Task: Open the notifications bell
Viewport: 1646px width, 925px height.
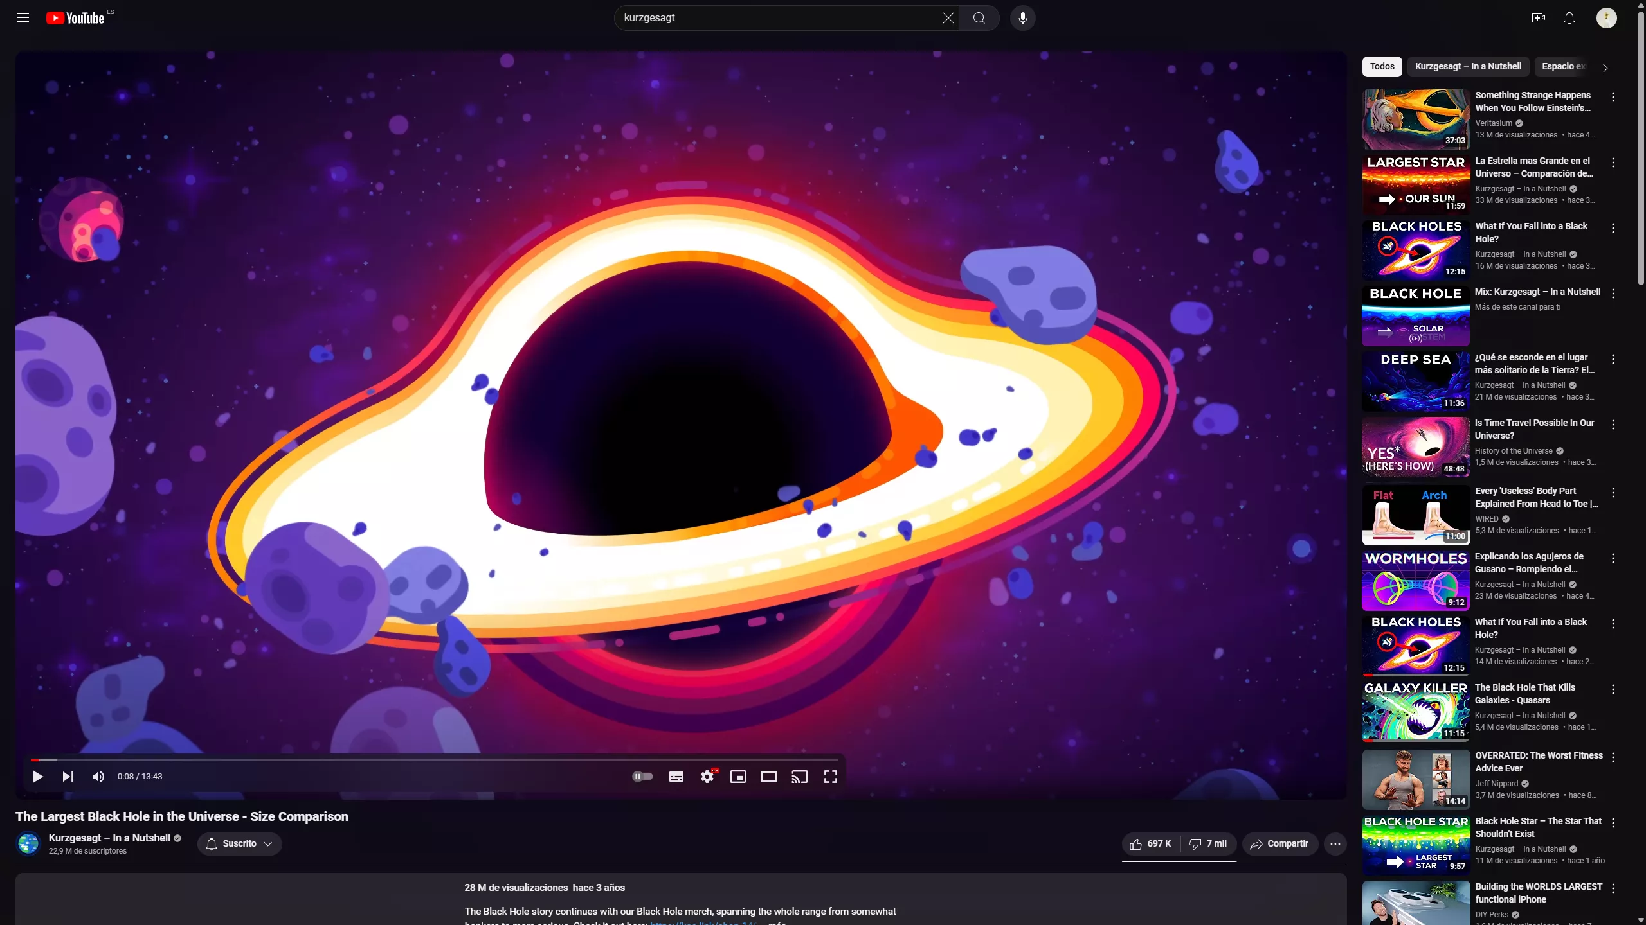Action: coord(1569,18)
